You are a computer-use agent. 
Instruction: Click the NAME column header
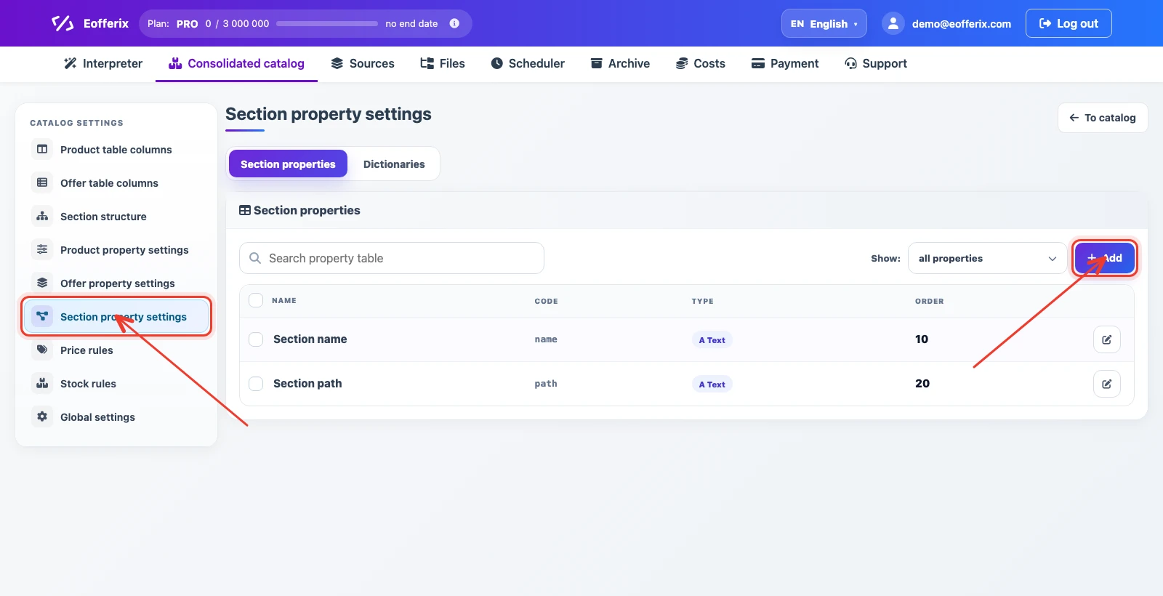point(284,300)
